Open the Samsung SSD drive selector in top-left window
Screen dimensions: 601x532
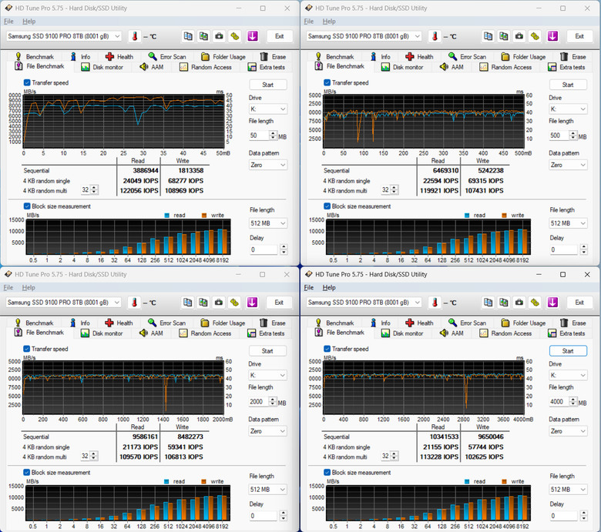coord(64,36)
